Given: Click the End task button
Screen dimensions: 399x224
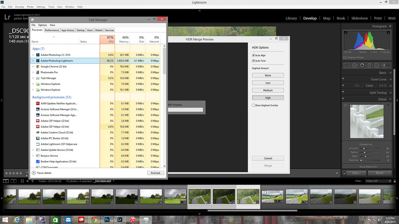Looking at the screenshot, I should (155, 173).
